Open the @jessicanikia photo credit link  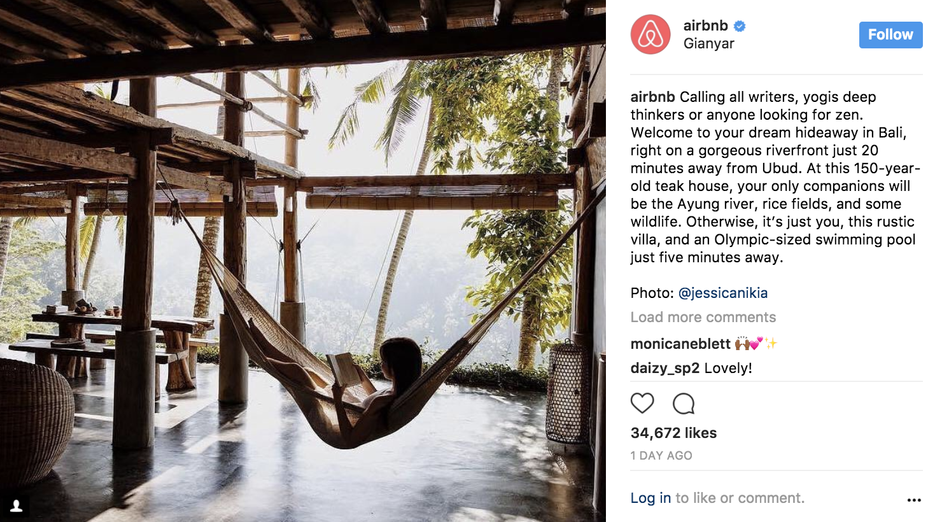click(x=723, y=293)
